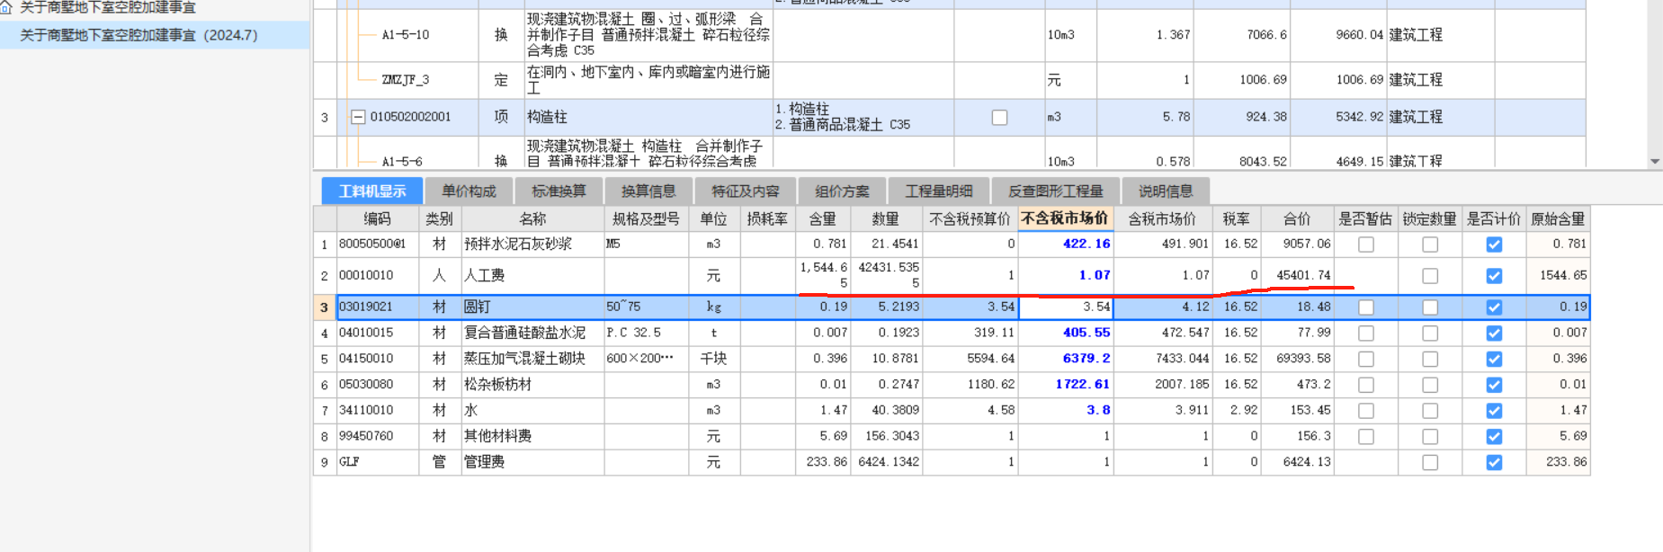1663x552 pixels.
Task: Click the project home icon in the tree
Action: [6, 7]
